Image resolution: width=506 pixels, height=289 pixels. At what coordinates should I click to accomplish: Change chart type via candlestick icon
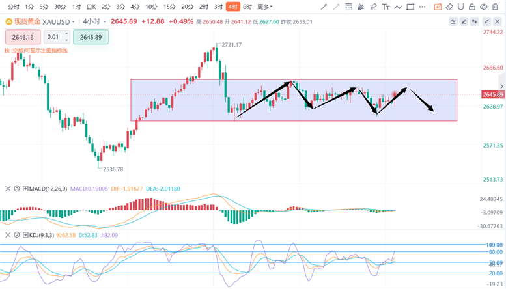474,21
